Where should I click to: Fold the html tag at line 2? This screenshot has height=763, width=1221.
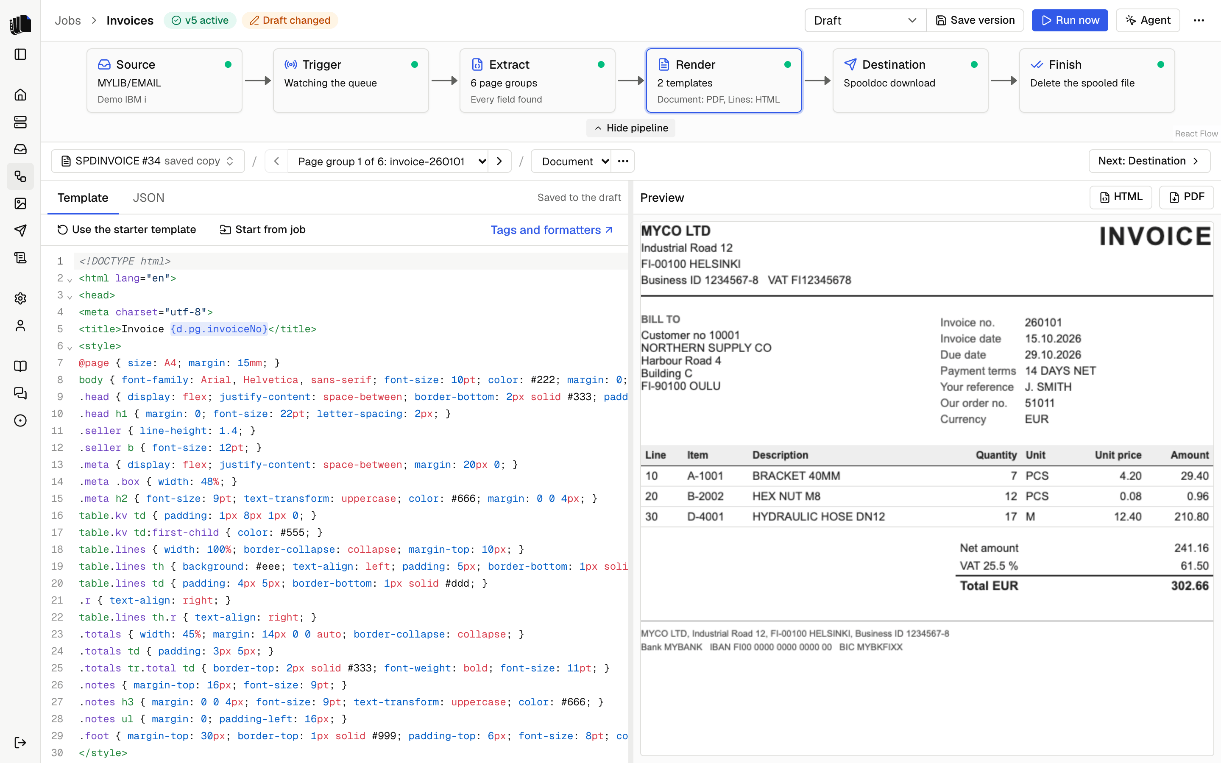(x=70, y=280)
